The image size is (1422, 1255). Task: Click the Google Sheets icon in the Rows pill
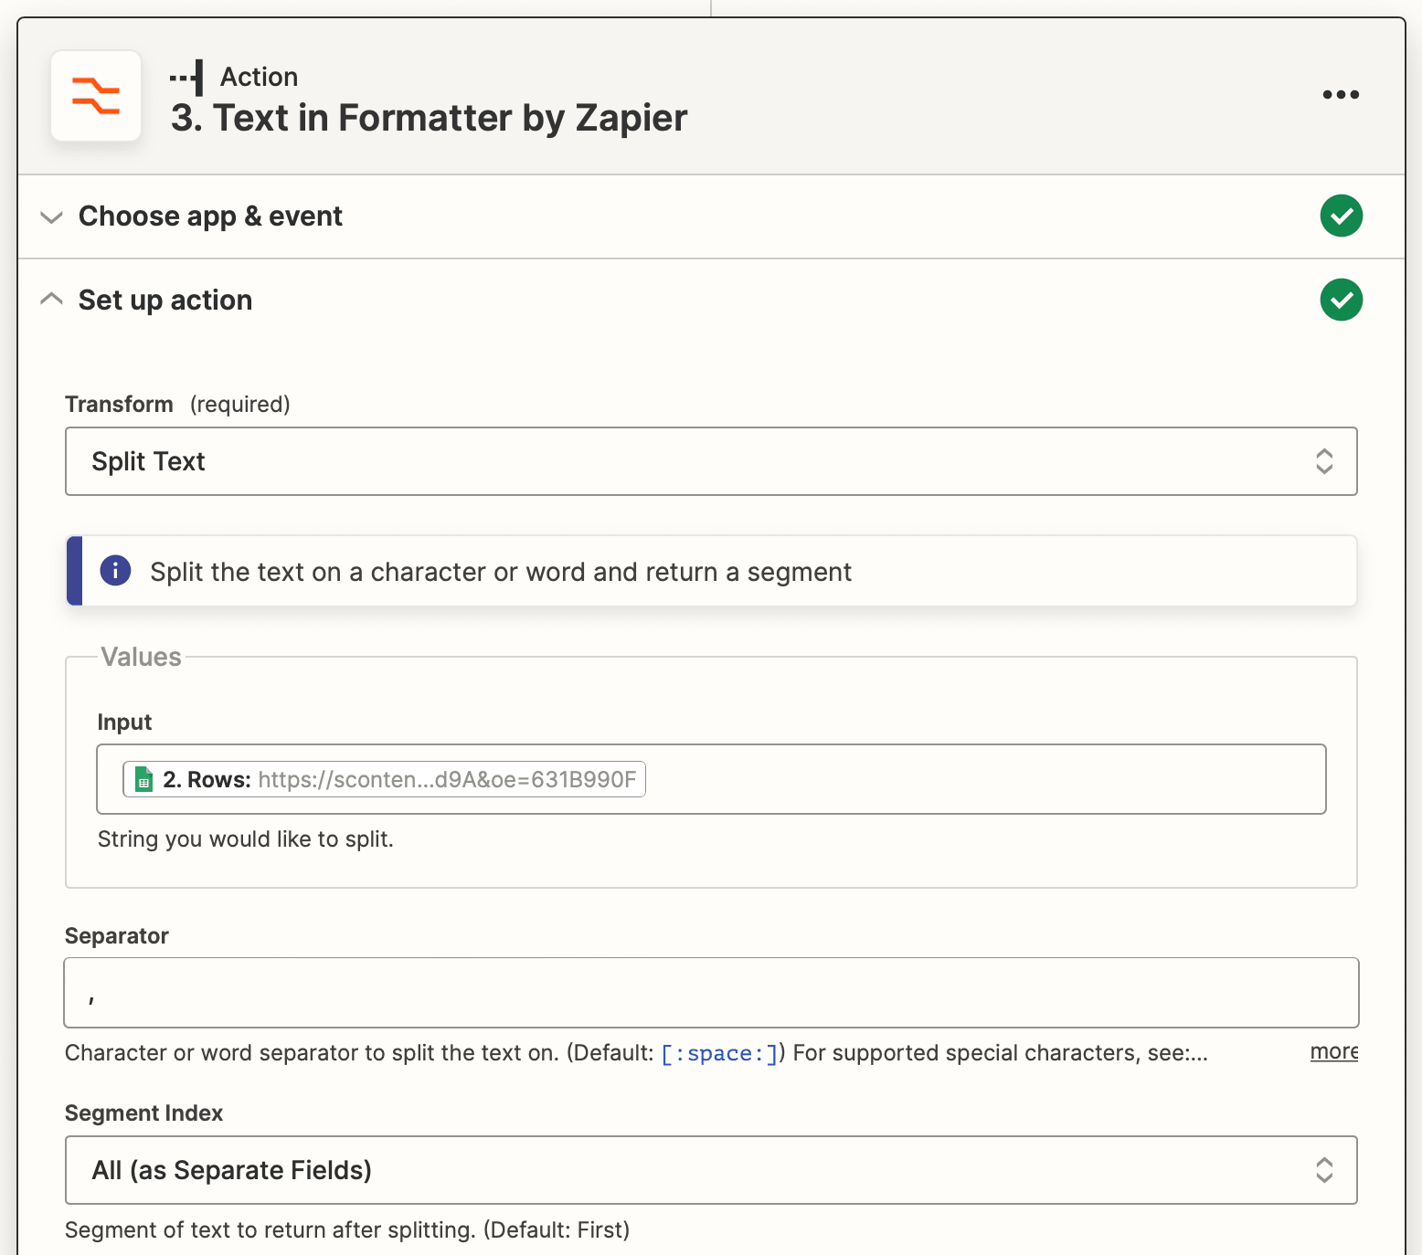(x=143, y=779)
